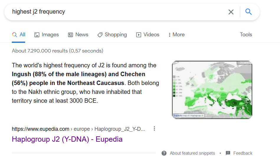The height and width of the screenshot is (165, 280).
Task: Click the Shopping tag icon
Action: pos(100,35)
